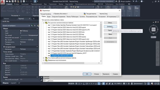The image size is (160, 90).
Task: Switch to the 'Система' tab
Action: tap(82, 16)
